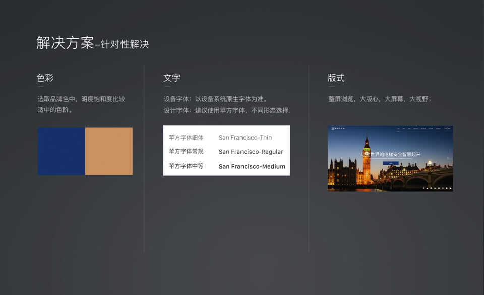Click the KUIKO logo in website preview
The image size is (484, 295).
338,129
